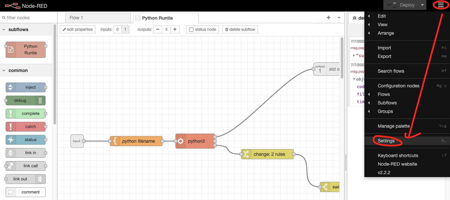Image resolution: width=450 pixels, height=200 pixels.
Task: Pick the link call node in palette
Action: click(x=26, y=166)
